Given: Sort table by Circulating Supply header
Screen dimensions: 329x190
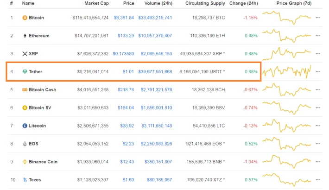Looking at the screenshot, I should pyautogui.click(x=205, y=3).
